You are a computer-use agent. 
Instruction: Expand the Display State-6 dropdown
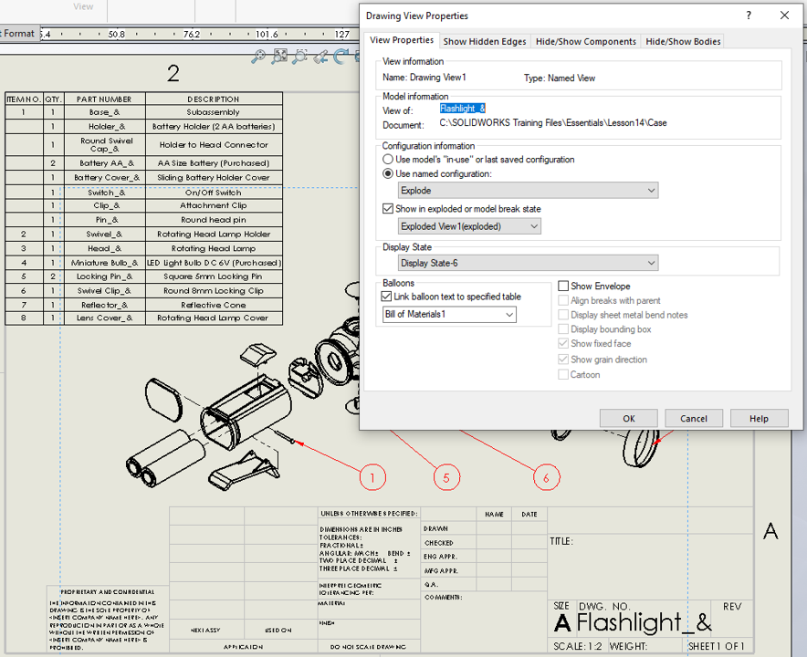pos(528,264)
